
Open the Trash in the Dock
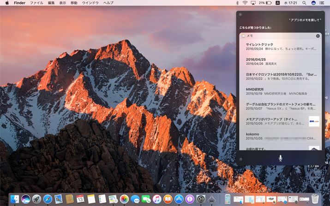click(x=315, y=199)
